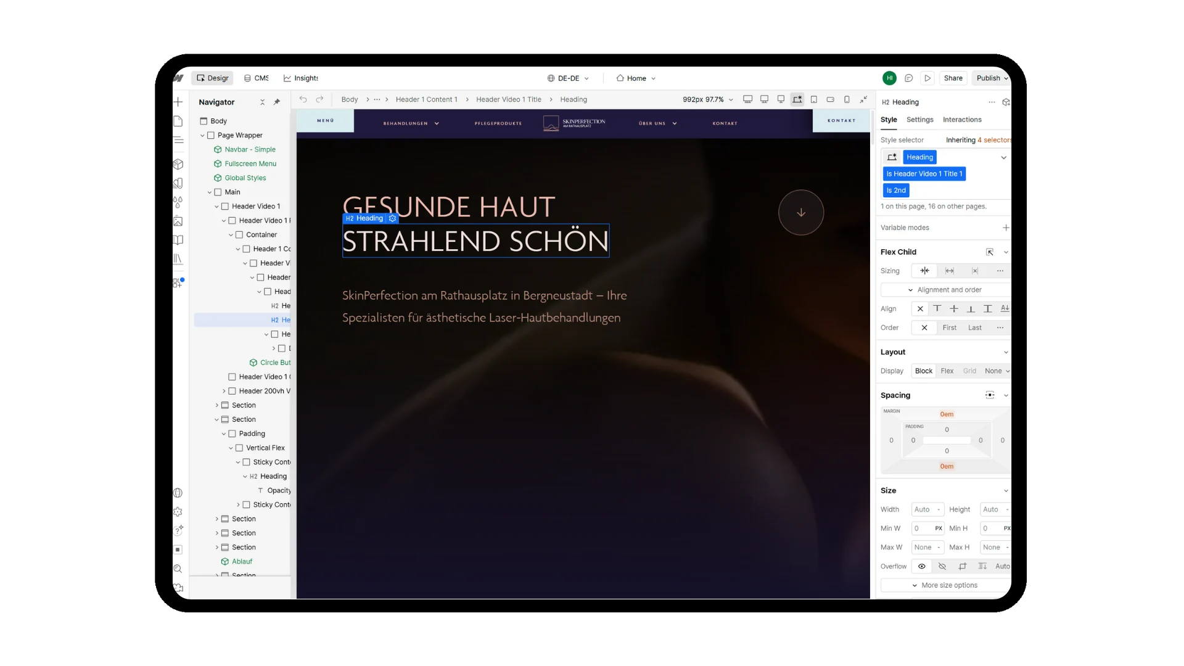Set sizing to don't shrink or grow
Image resolution: width=1184 pixels, height=666 pixels.
(x=975, y=271)
